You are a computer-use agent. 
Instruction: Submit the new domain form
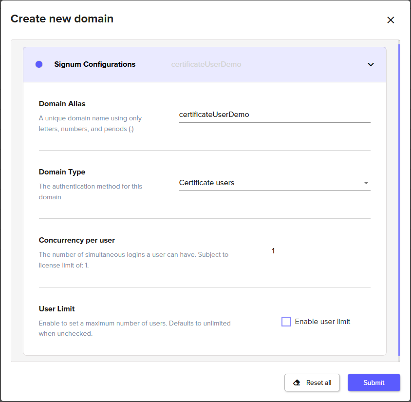click(374, 383)
